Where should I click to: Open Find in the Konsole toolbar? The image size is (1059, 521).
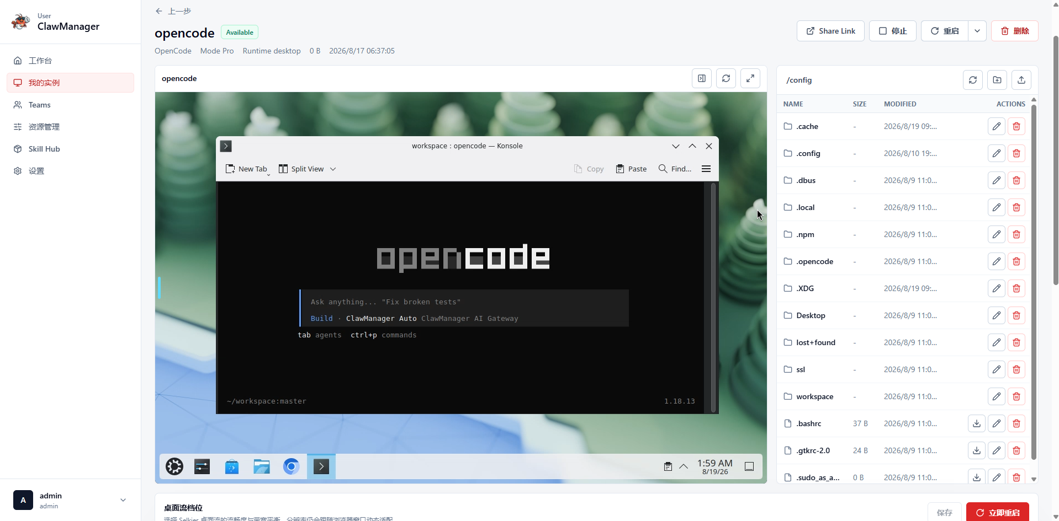[675, 169]
